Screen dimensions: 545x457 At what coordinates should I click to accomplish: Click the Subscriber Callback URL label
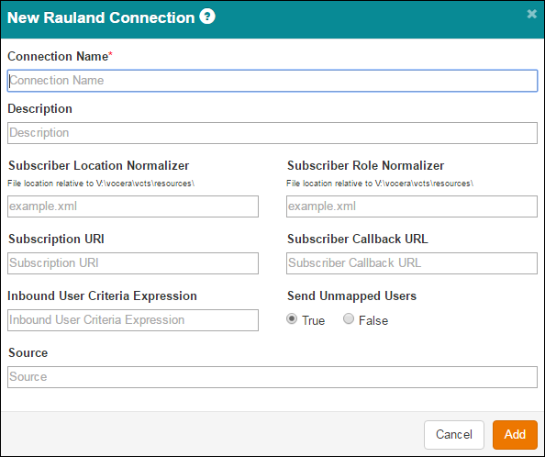click(358, 240)
